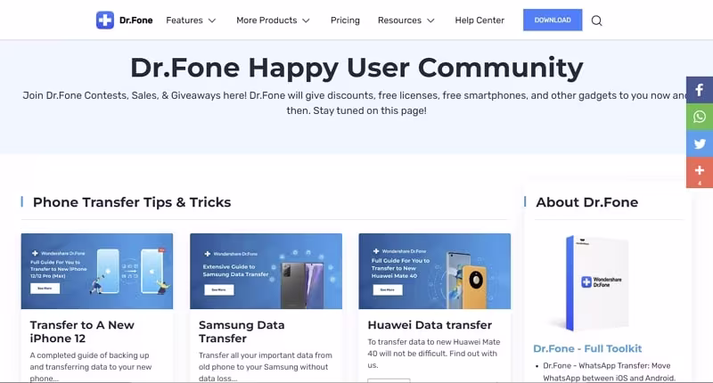
Task: Click the Dr.Fone brand name text
Action: pos(136,20)
